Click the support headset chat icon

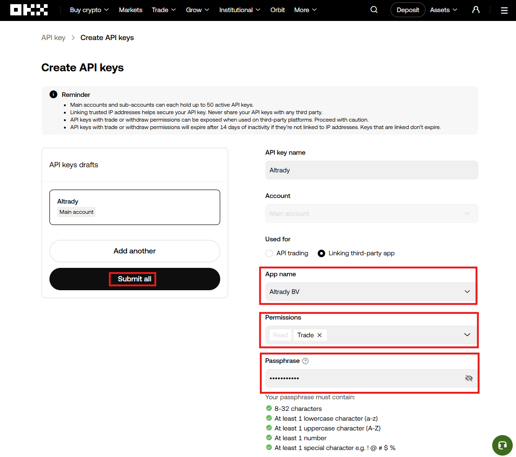[x=502, y=445]
